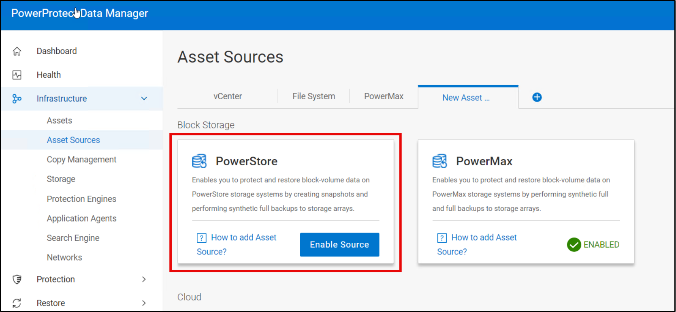Click the PowerStore database icon
Image resolution: width=676 pixels, height=312 pixels.
coord(199,161)
